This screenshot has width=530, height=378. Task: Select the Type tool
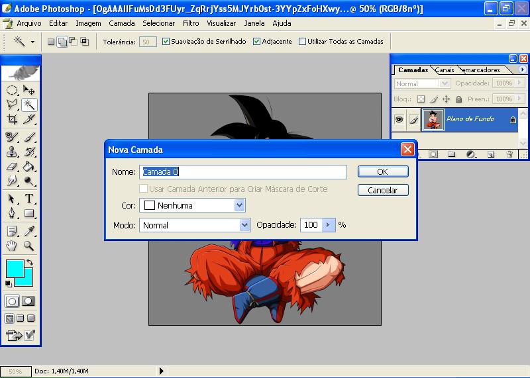click(28, 199)
